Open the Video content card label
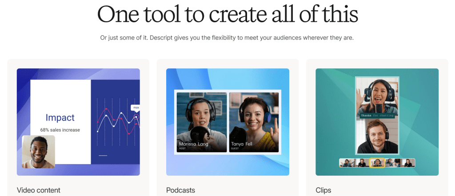 coord(39,190)
